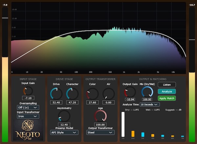Open the Input Transformer dropdown showing Iron

[28, 116]
